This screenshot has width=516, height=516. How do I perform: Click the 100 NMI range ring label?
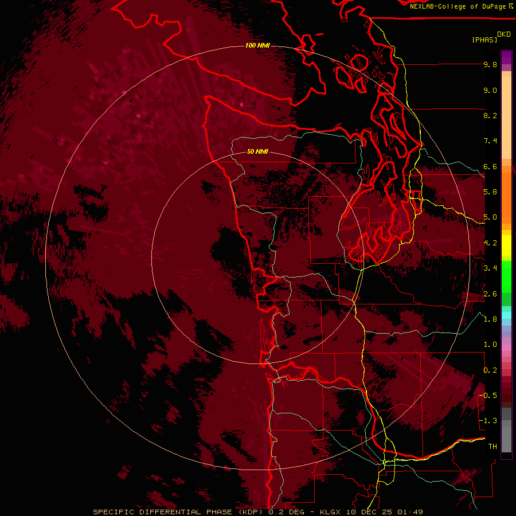pos(257,45)
